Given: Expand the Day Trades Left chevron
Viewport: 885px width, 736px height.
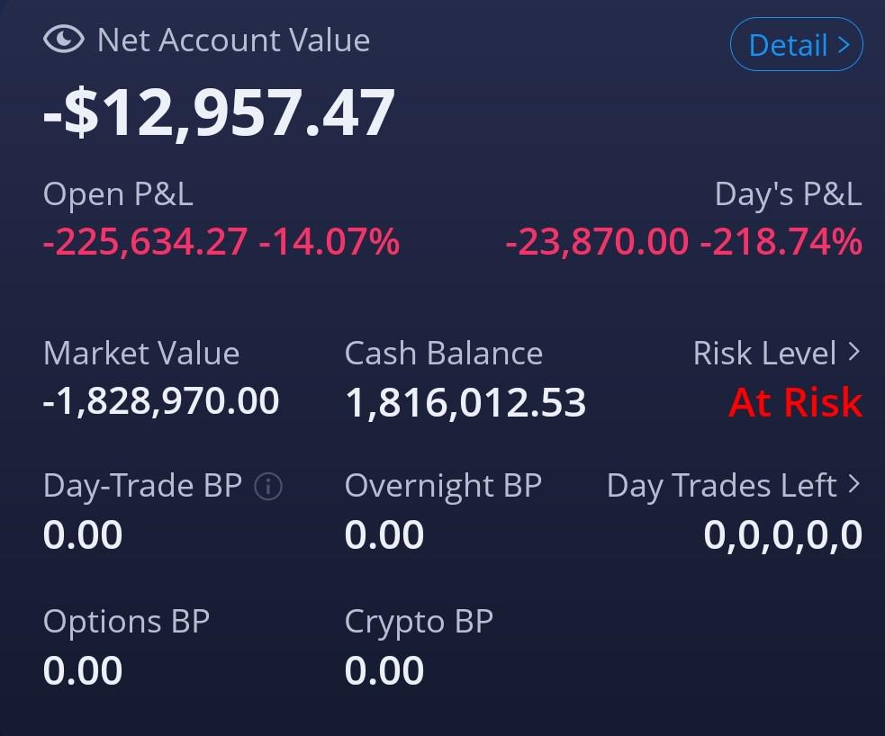Looking at the screenshot, I should coord(853,485).
